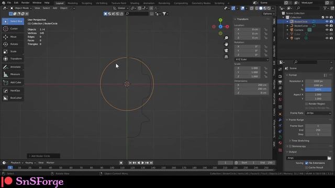Switch to the Modeling workspace tab
This screenshot has width=335, height=188.
point(73,3)
